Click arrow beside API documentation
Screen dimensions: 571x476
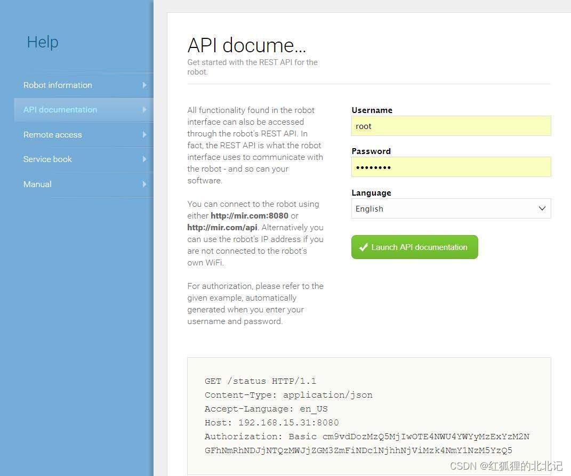(x=144, y=110)
